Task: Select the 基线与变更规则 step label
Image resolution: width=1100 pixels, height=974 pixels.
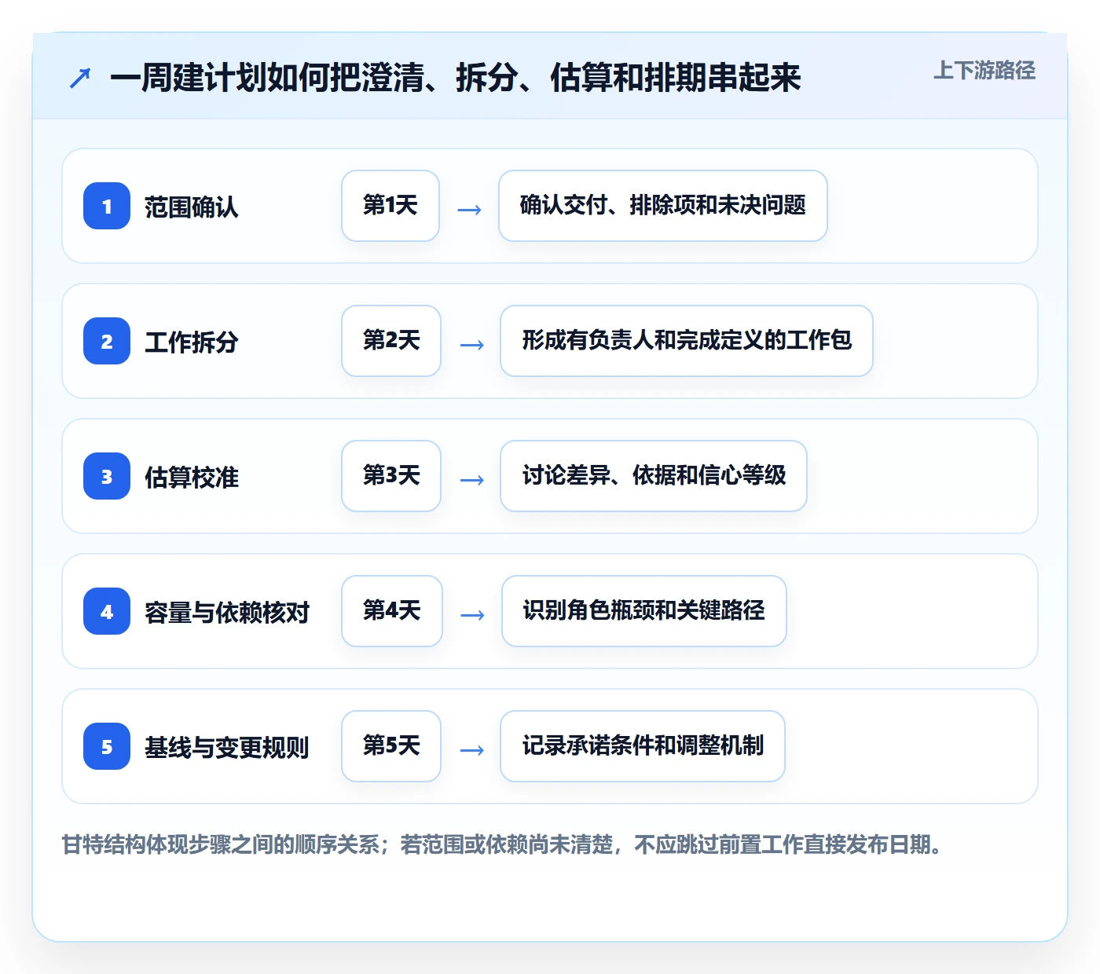Action: (227, 747)
